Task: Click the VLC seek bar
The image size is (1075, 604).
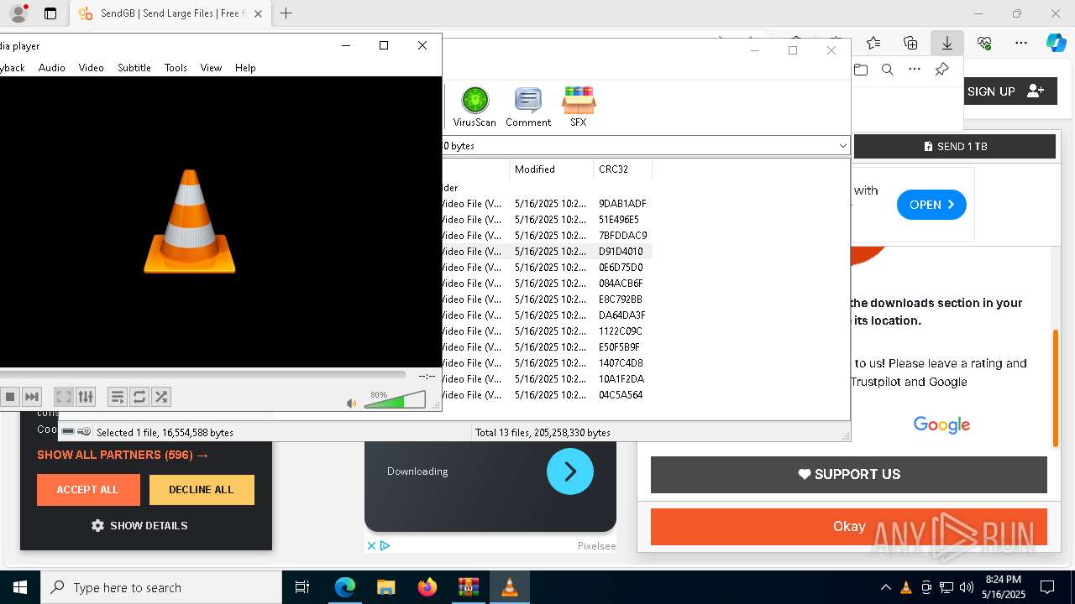Action: (202, 375)
